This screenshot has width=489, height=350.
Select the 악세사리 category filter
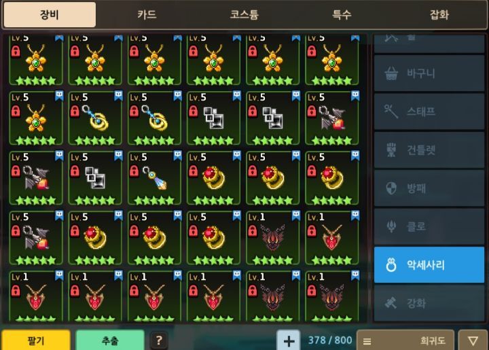pyautogui.click(x=429, y=264)
